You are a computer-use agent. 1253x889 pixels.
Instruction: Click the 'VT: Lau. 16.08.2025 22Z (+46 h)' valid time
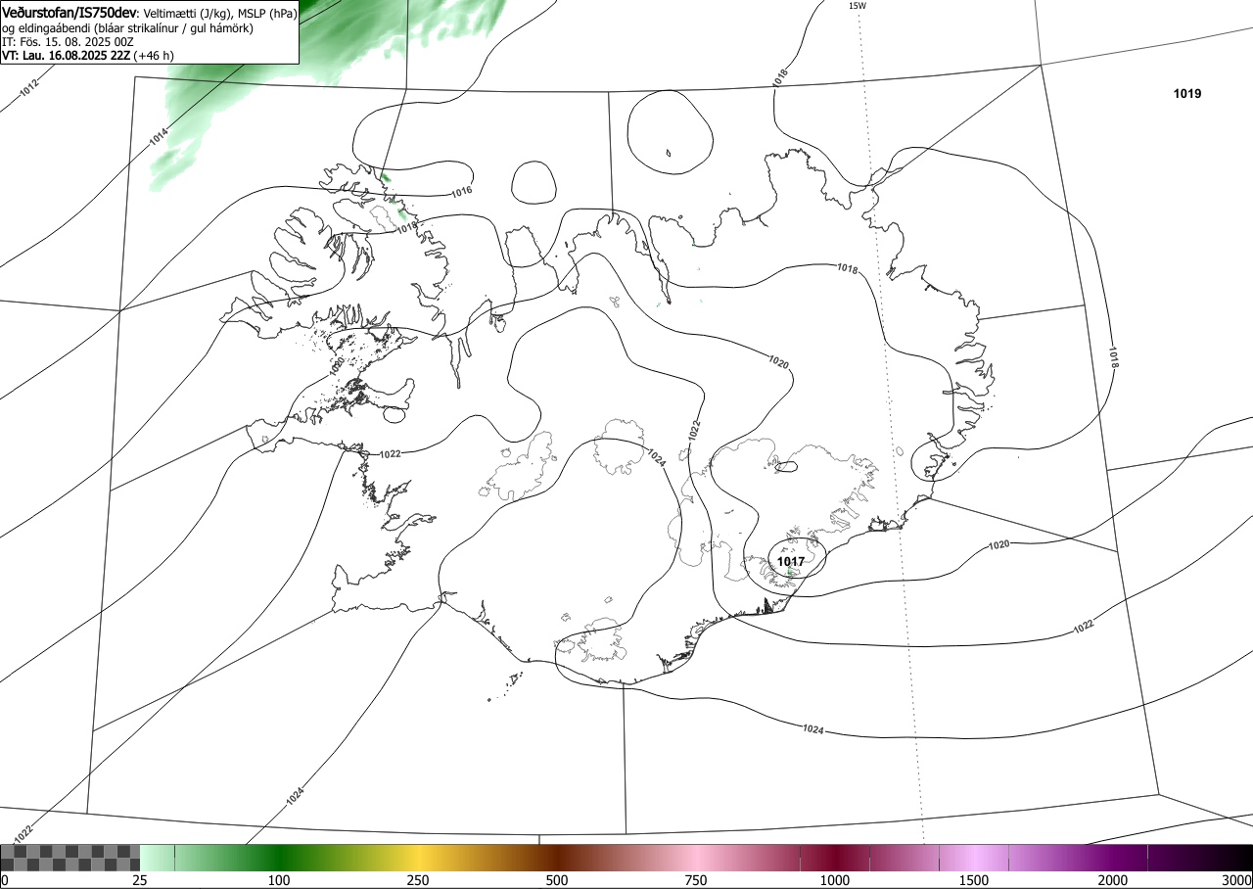click(x=88, y=56)
